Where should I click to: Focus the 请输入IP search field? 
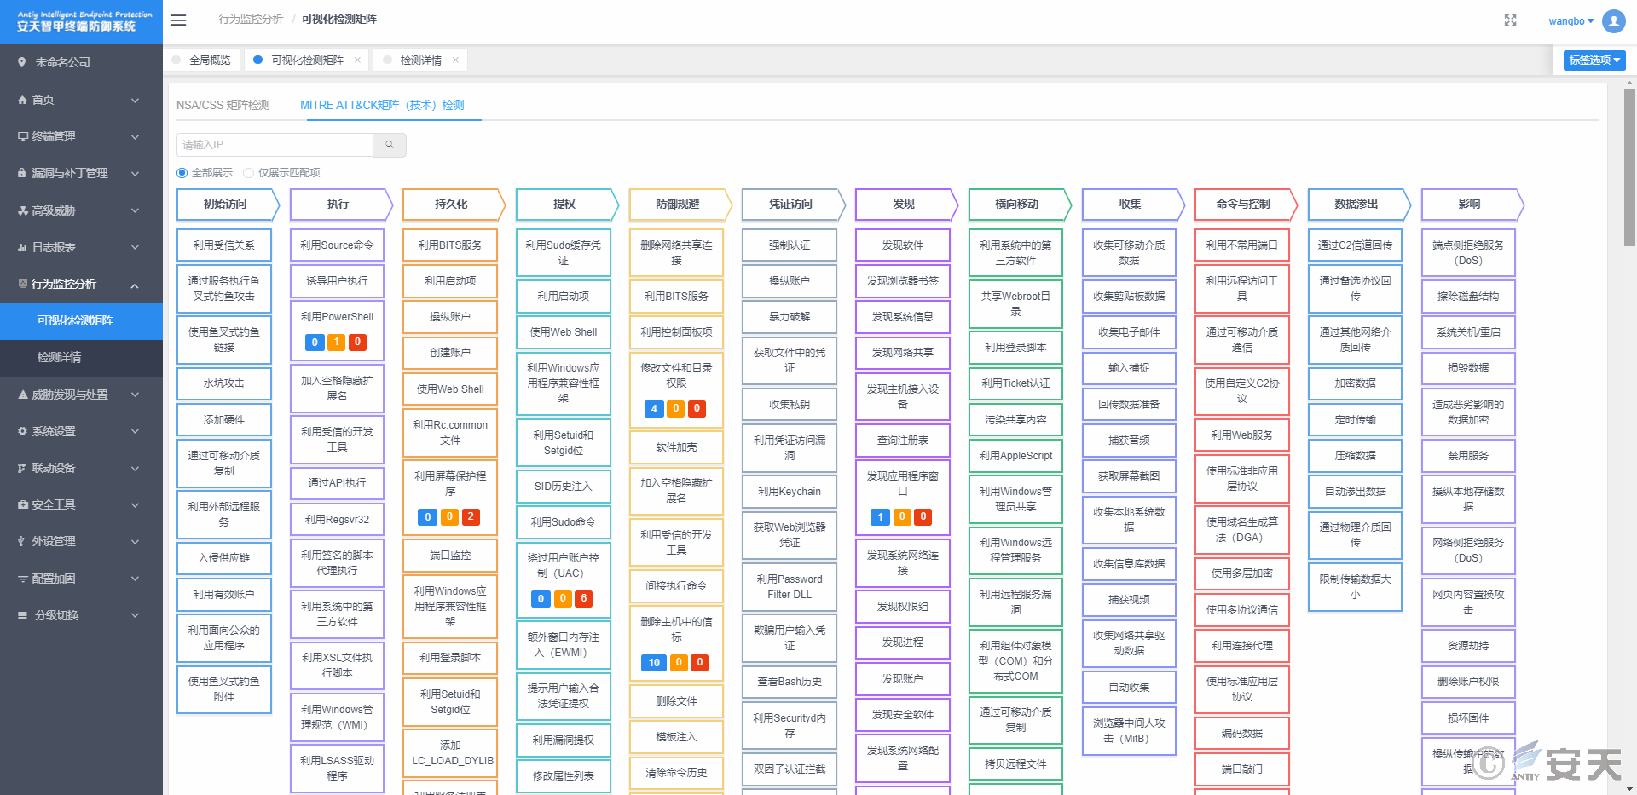[x=275, y=145]
